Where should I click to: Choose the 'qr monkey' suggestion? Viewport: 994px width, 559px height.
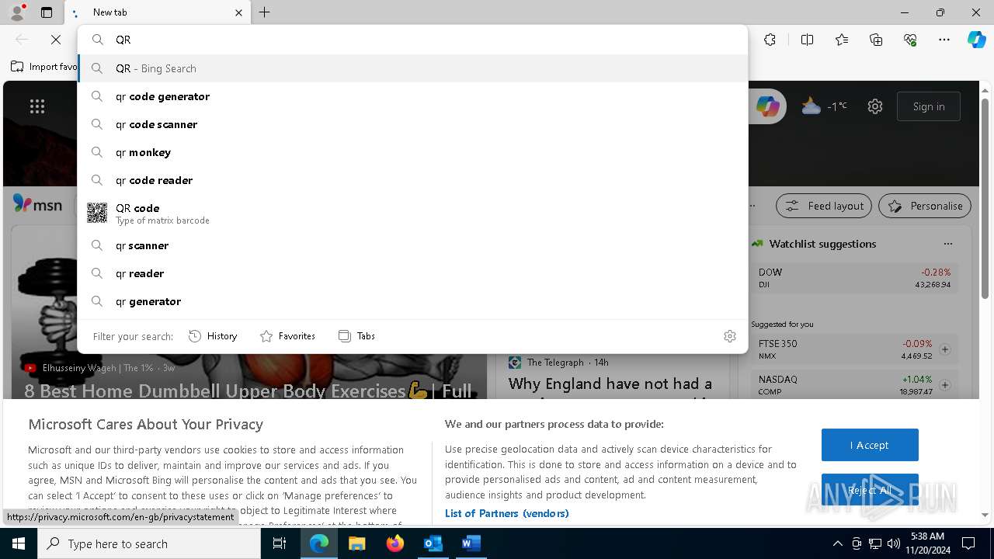pyautogui.click(x=412, y=152)
